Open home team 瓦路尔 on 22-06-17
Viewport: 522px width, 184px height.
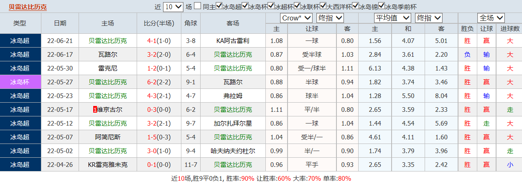pyautogui.click(x=108, y=55)
